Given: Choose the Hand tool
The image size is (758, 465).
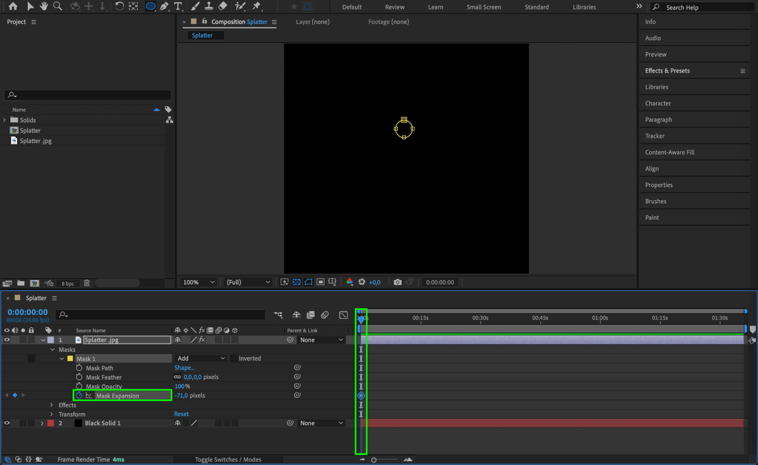Looking at the screenshot, I should click(44, 6).
